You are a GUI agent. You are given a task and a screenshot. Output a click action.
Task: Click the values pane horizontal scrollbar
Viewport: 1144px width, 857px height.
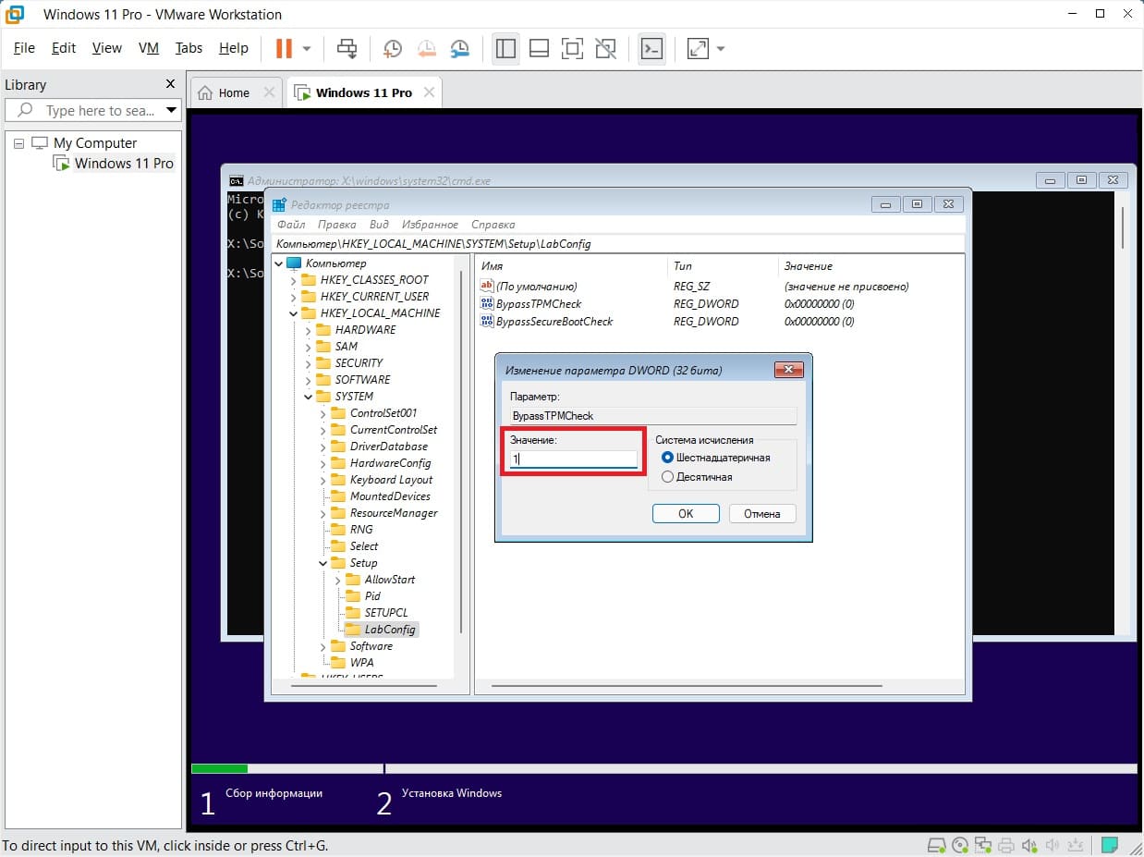point(687,687)
